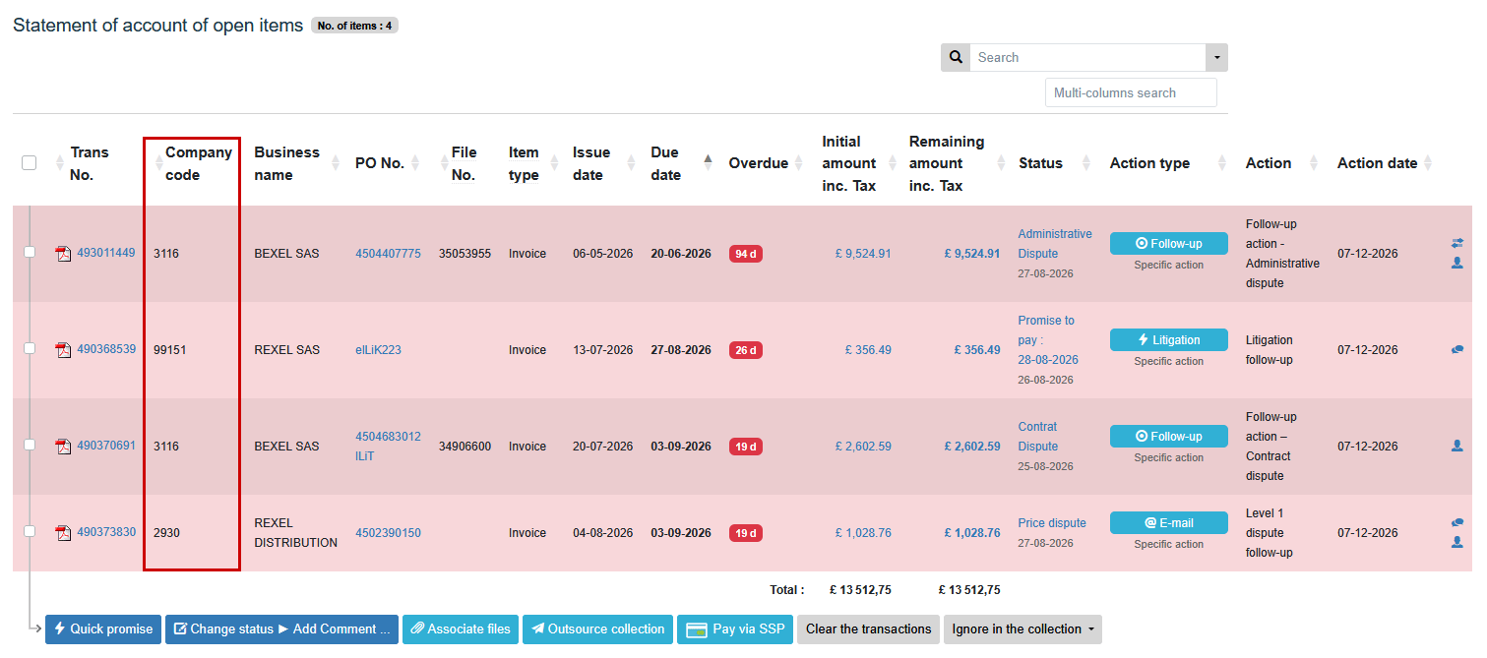1487x658 pixels.
Task: Click the Litigation action type button
Action: click(1169, 339)
